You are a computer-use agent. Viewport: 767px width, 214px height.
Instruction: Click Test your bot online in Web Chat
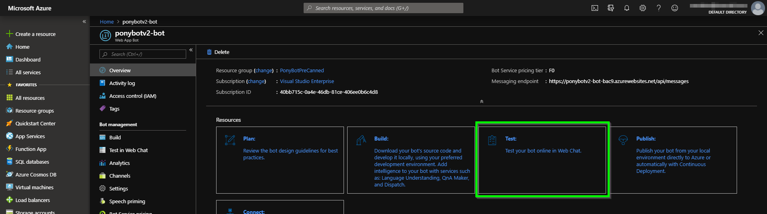[x=543, y=151]
